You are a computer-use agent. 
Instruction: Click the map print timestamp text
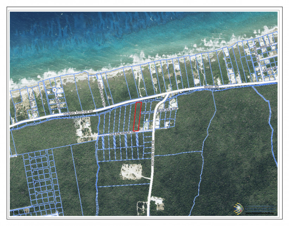coord(23,212)
